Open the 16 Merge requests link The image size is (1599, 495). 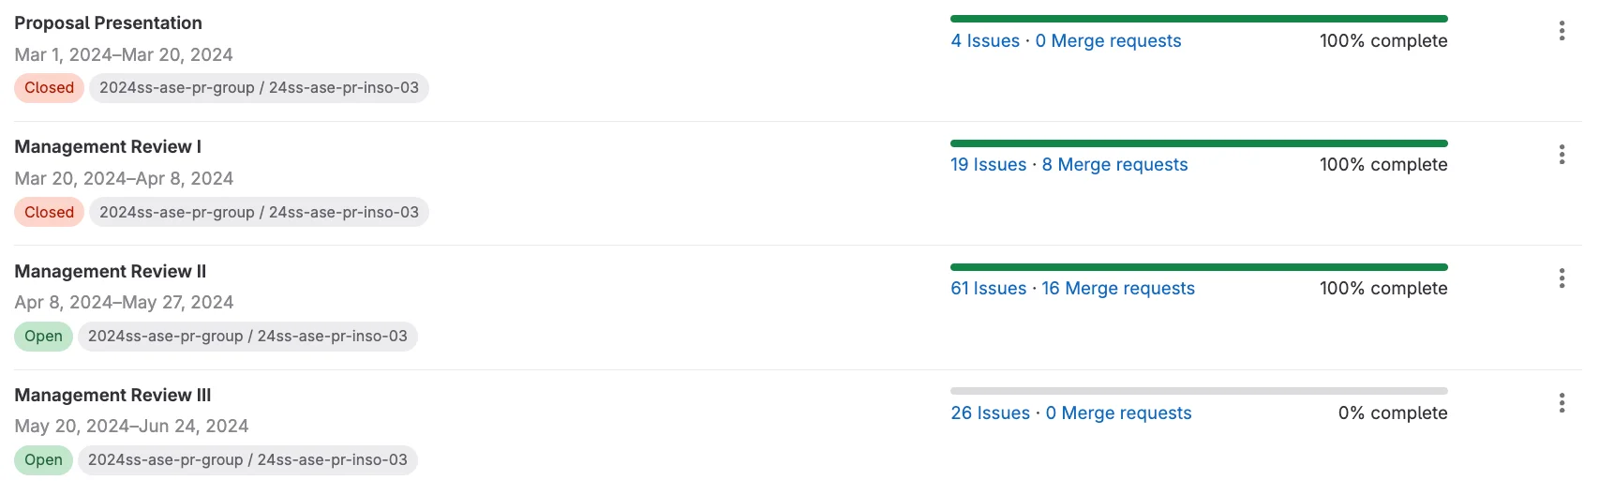1118,289
